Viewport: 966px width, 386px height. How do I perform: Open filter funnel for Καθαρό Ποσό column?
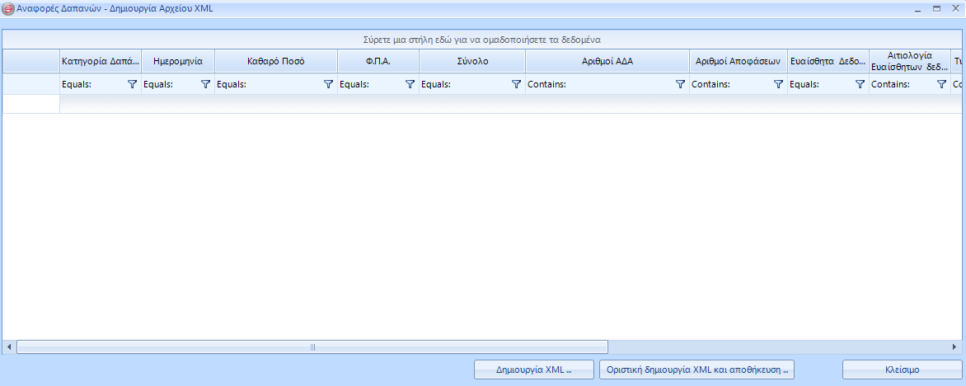328,84
